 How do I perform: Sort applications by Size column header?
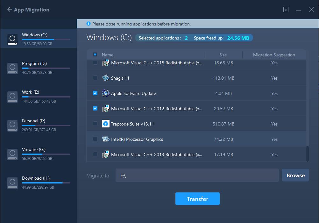point(223,55)
